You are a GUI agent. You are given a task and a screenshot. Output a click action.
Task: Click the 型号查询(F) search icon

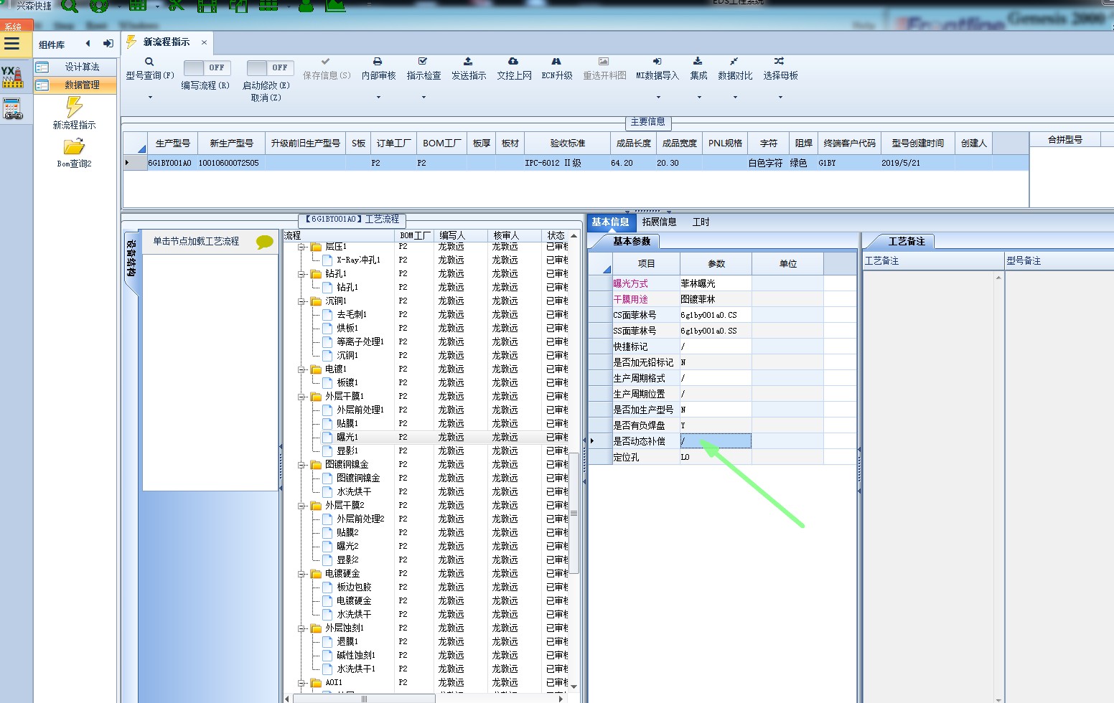pyautogui.click(x=149, y=62)
